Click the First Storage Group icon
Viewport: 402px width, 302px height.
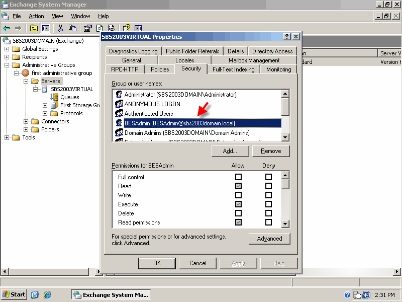pos(54,105)
